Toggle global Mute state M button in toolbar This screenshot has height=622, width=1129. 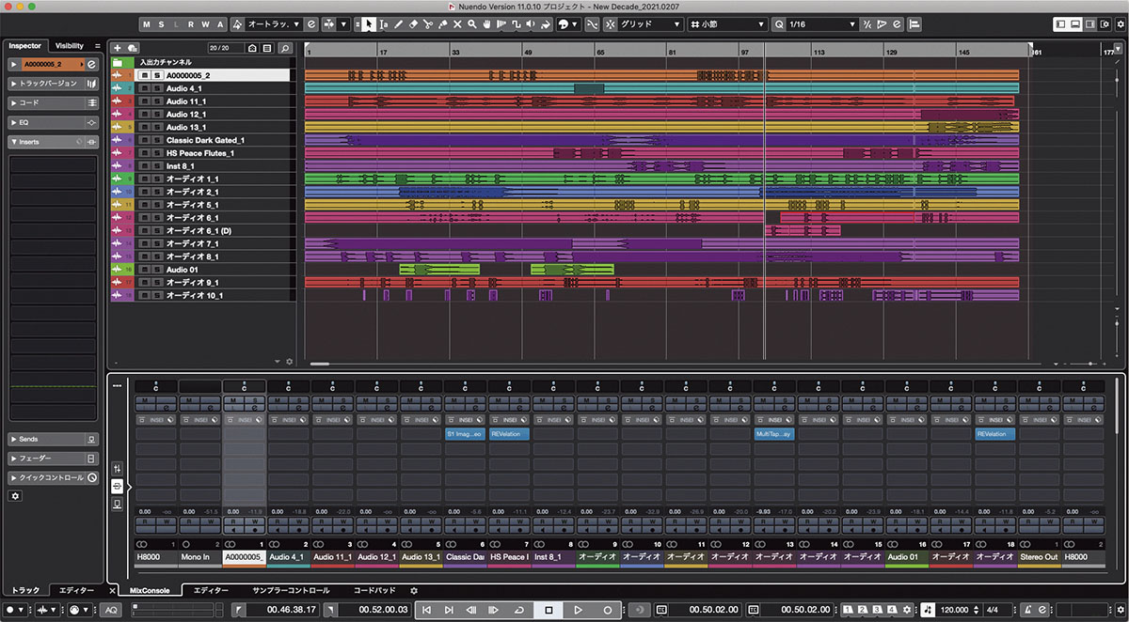(149, 23)
